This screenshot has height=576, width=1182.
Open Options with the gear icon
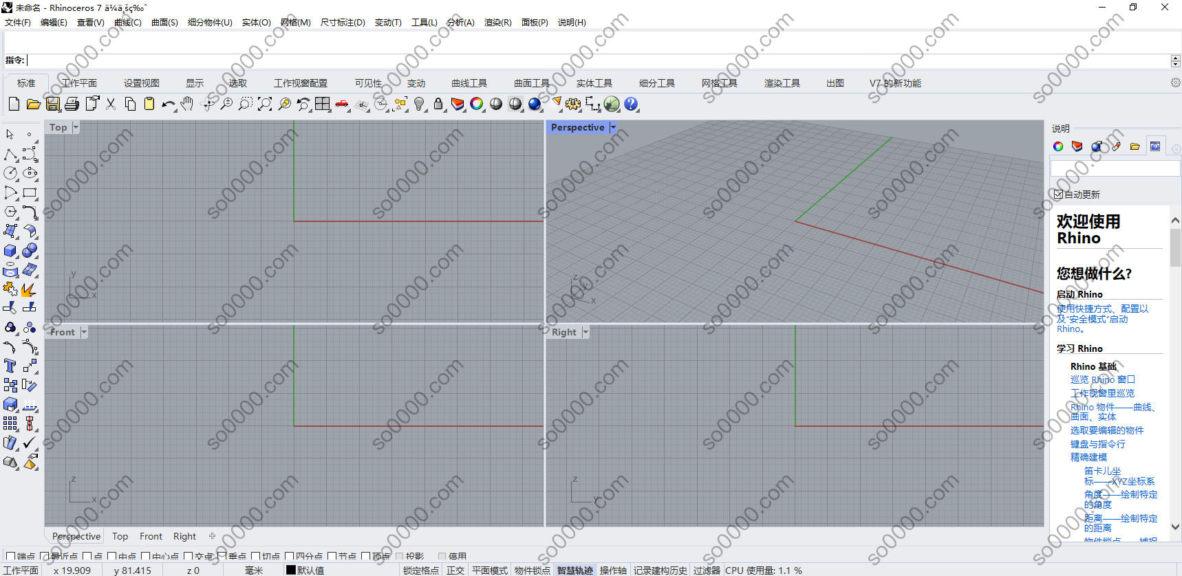pos(573,104)
